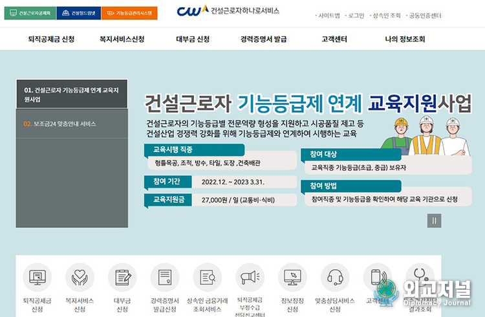Image resolution: width=485 pixels, height=317 pixels.
Task: Click the 교육직종 기능등급(초급, 중급) 보유자 text
Action: pyautogui.click(x=359, y=168)
